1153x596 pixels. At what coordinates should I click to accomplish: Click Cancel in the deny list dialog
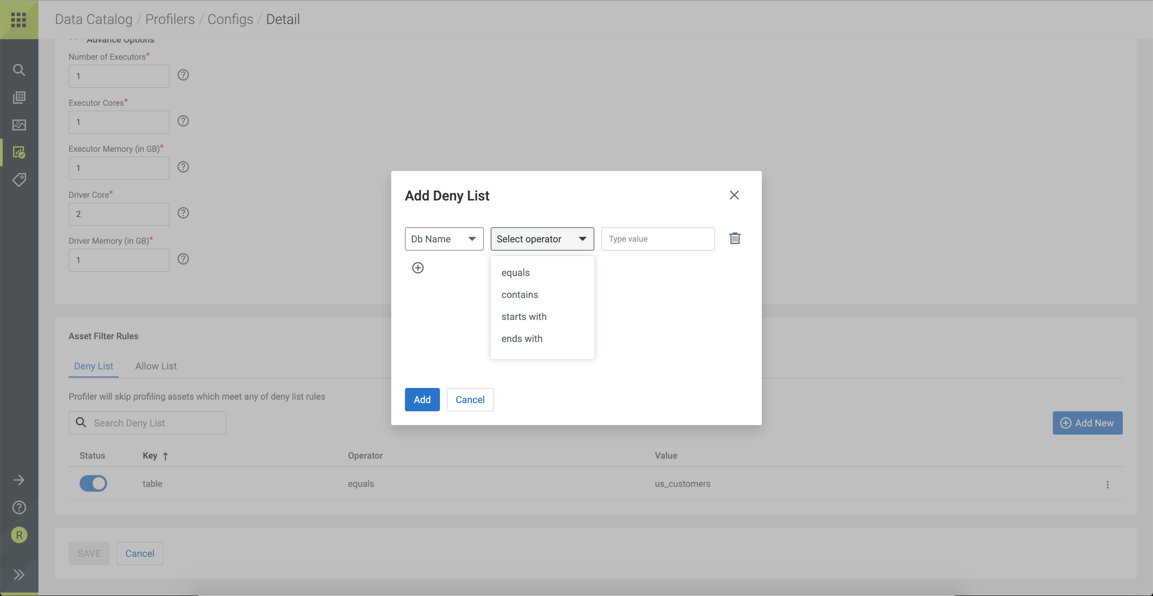(x=469, y=399)
